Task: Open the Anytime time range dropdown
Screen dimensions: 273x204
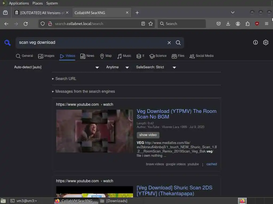Action: (118, 67)
